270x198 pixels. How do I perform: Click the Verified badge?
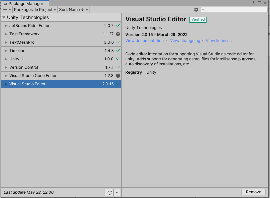point(198,19)
